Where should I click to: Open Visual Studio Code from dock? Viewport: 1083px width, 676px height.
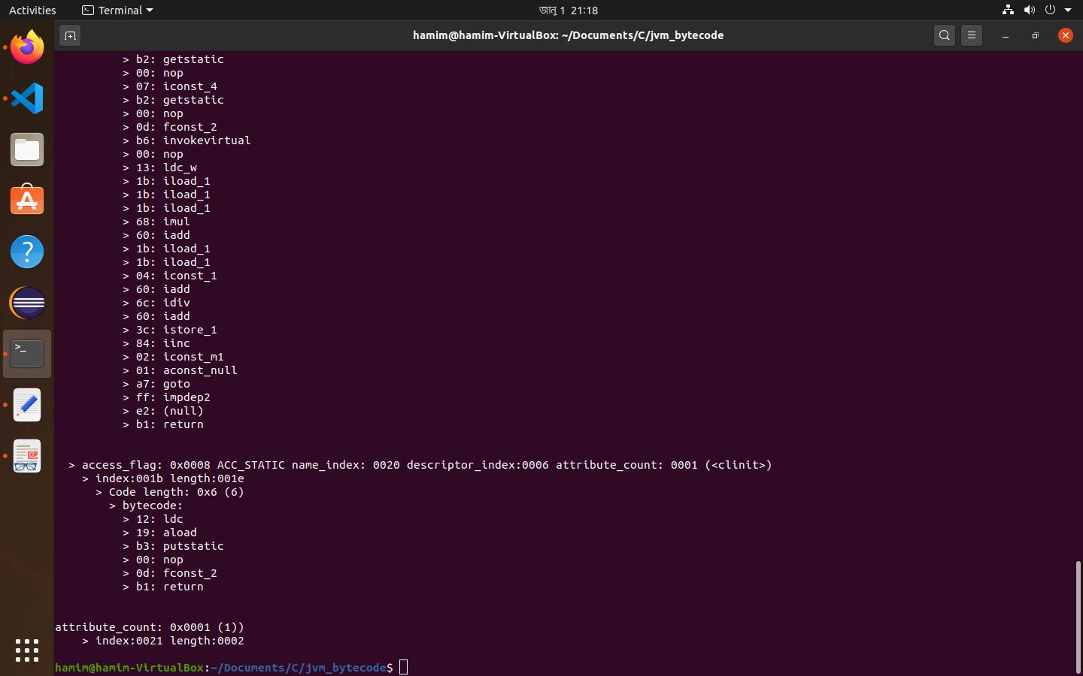pos(27,98)
